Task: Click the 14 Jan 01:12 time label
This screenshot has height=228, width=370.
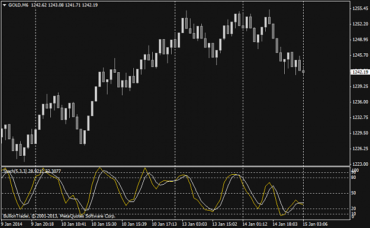Action: pos(255,224)
